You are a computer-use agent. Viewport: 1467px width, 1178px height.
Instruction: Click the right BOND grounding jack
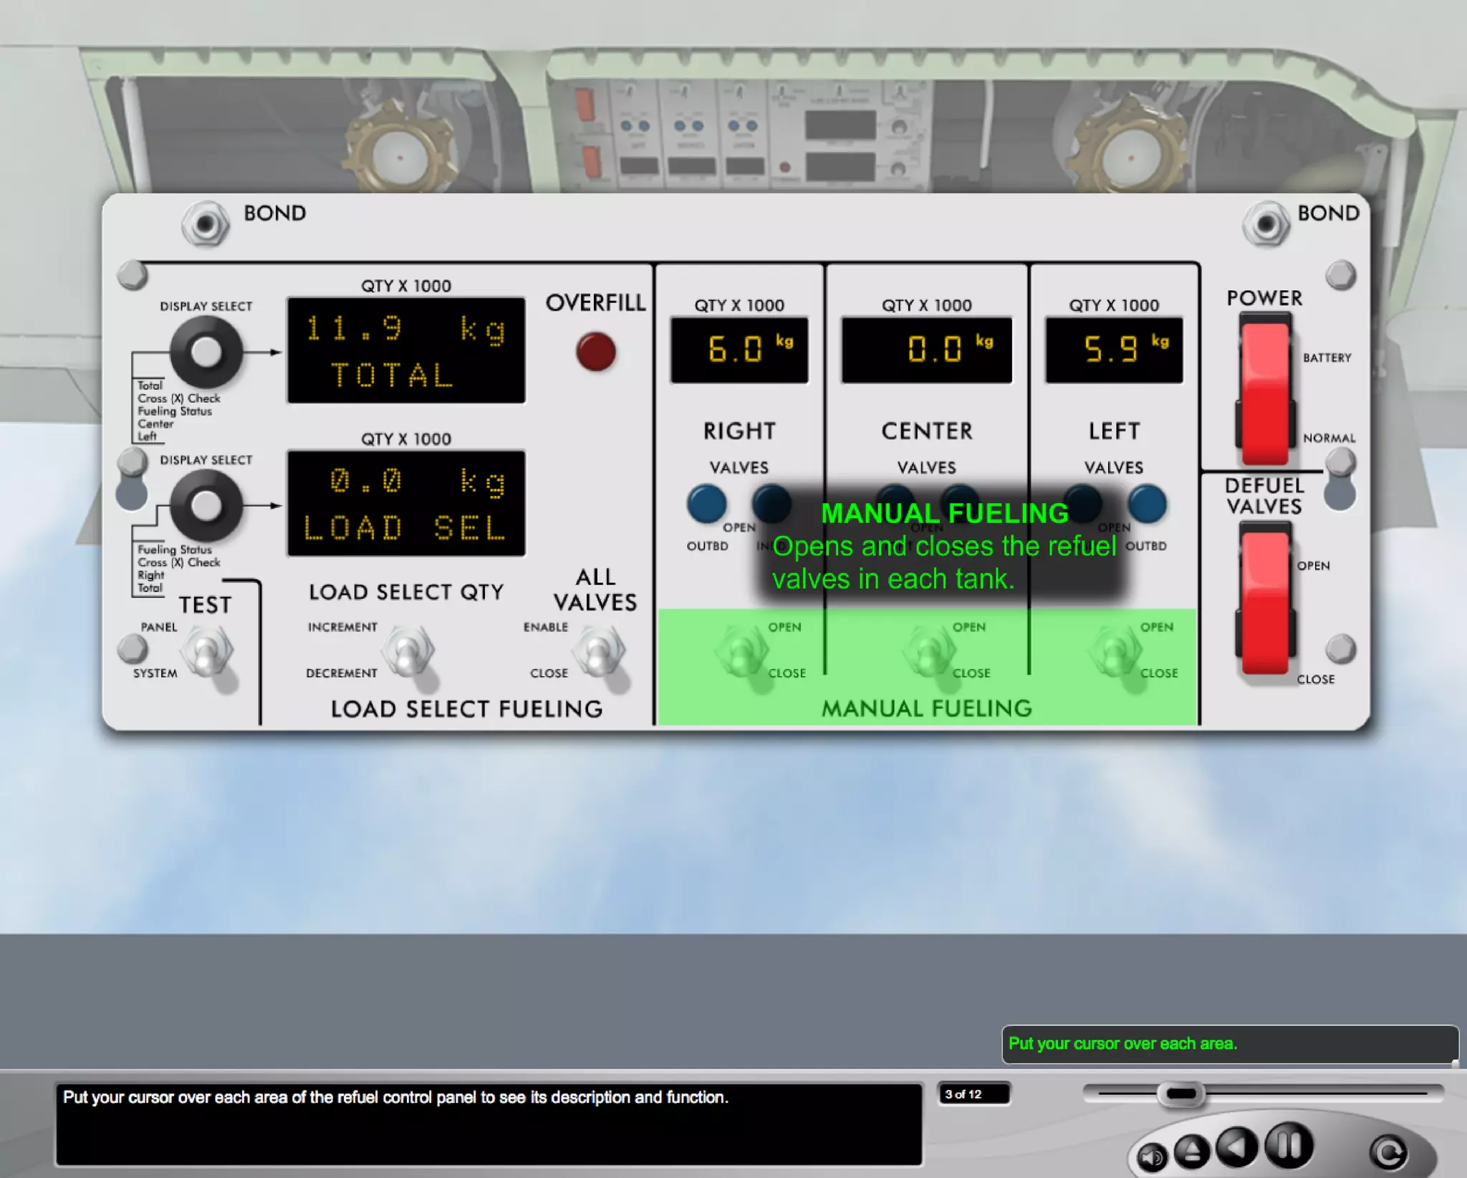click(x=1266, y=224)
